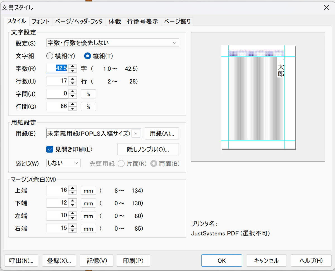335x271 pixels.
Task: Toggle the 行間 % unit button
Action: coord(88,107)
